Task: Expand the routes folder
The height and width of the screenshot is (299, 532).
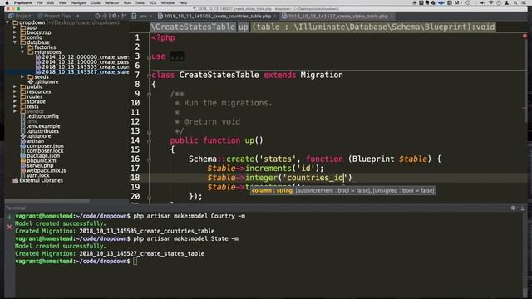Action: coord(15,96)
